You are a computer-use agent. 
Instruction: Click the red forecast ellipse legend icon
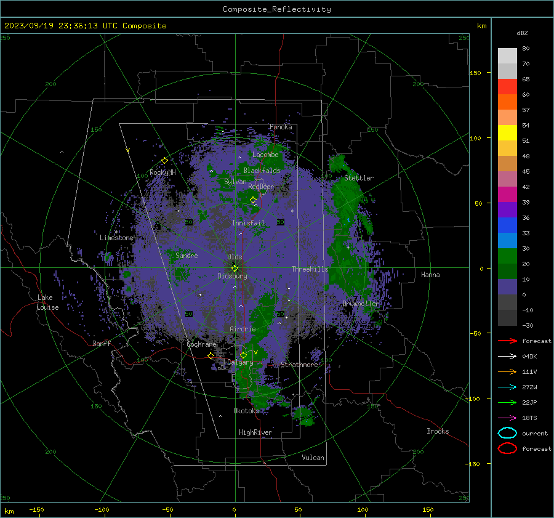pyautogui.click(x=507, y=448)
